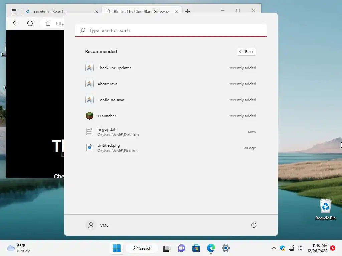Open the About Java entry

coord(171,84)
